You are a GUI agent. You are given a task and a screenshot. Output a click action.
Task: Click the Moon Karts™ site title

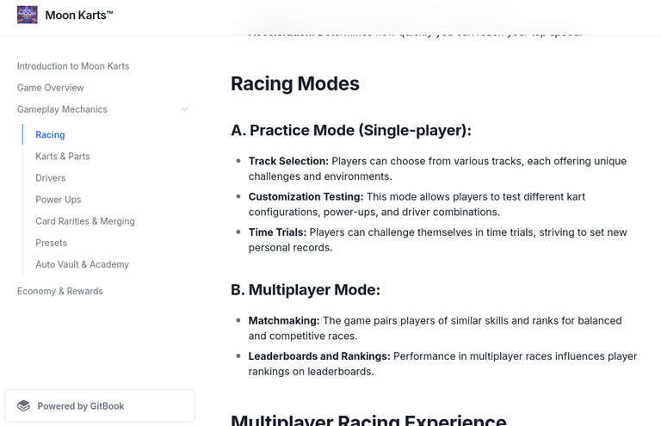(x=79, y=15)
